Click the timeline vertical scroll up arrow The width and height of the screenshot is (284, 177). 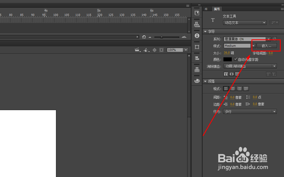(x=189, y=19)
